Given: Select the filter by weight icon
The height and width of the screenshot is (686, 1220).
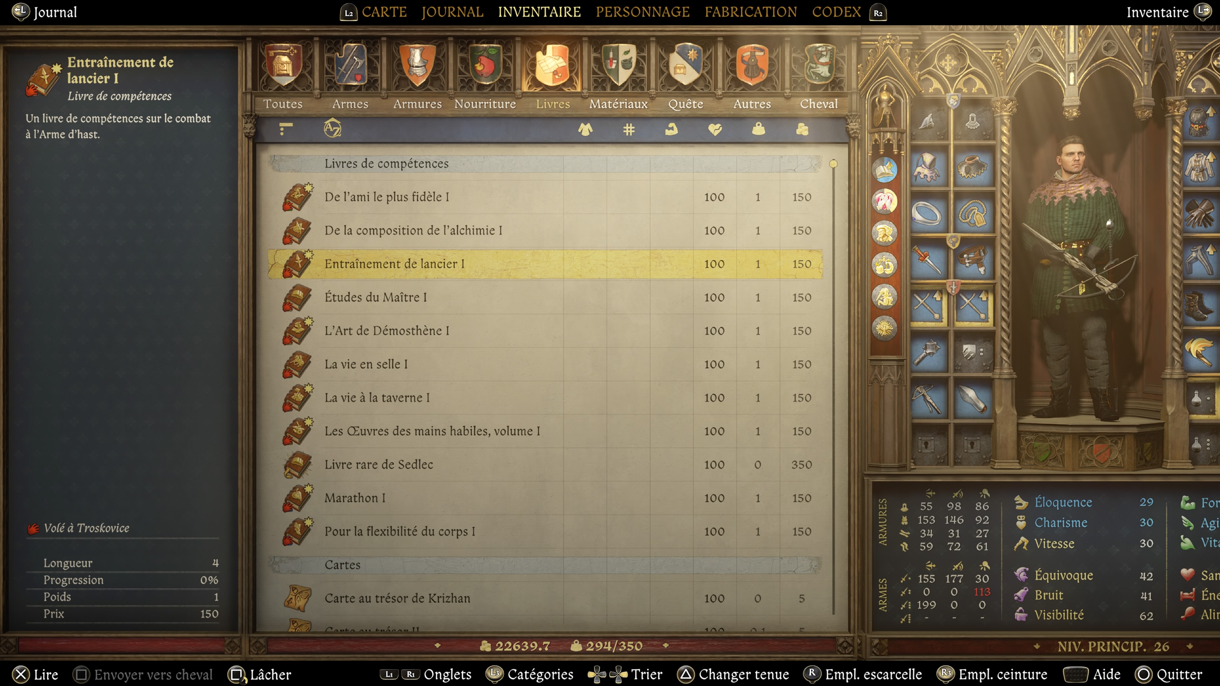Looking at the screenshot, I should (758, 131).
